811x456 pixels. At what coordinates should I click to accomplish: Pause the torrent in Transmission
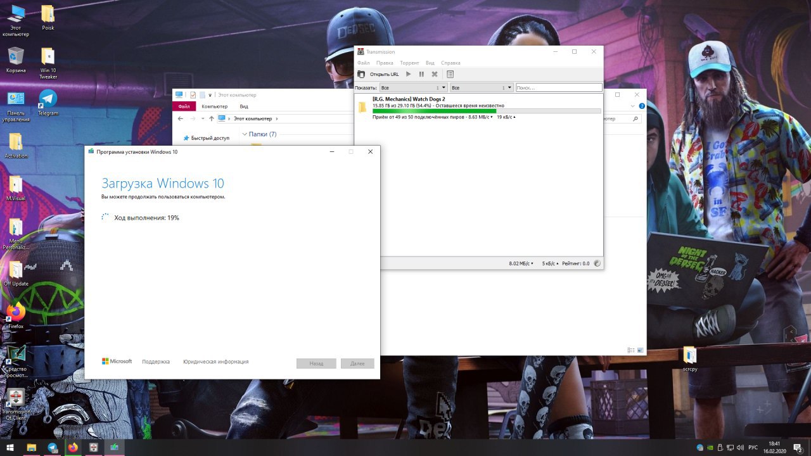coord(421,74)
